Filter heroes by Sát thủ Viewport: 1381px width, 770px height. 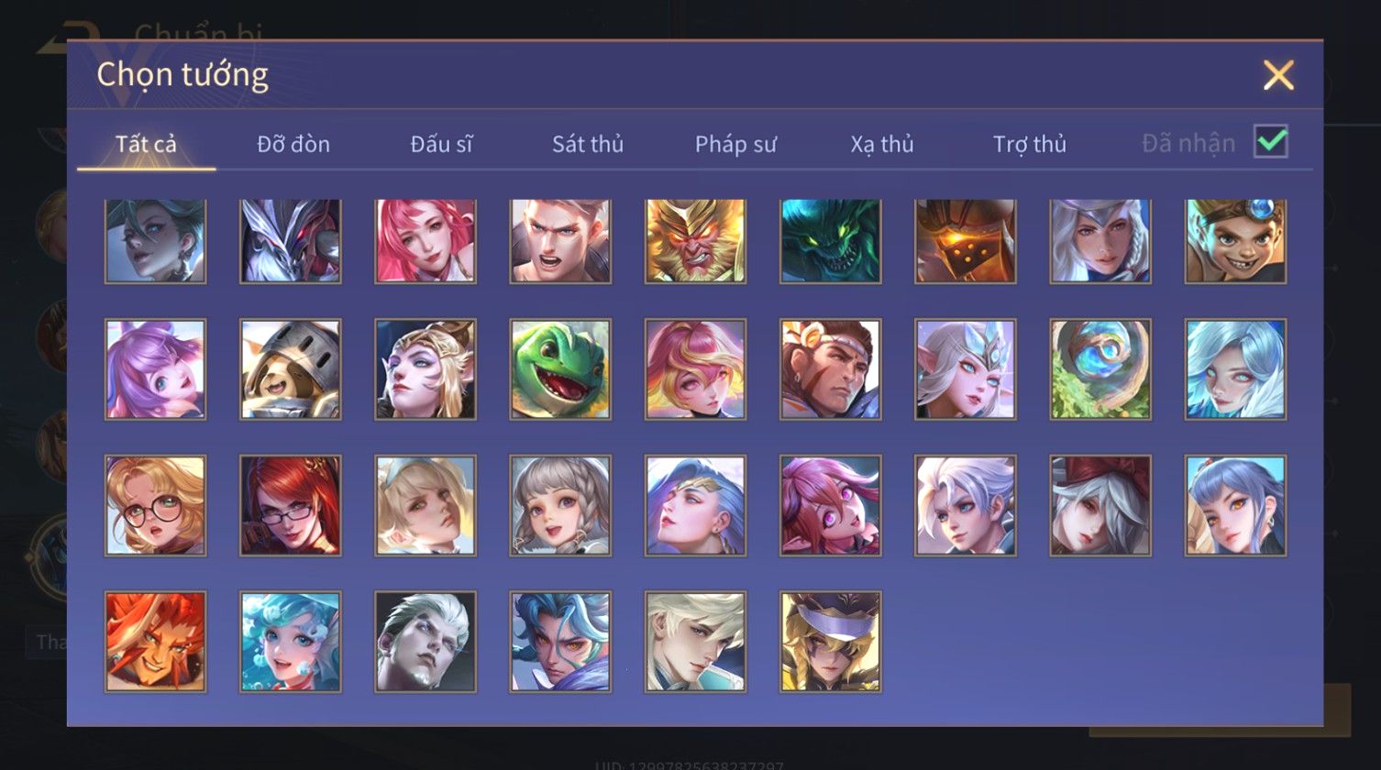[588, 144]
